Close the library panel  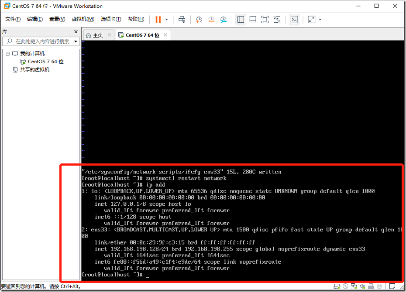[76, 32]
